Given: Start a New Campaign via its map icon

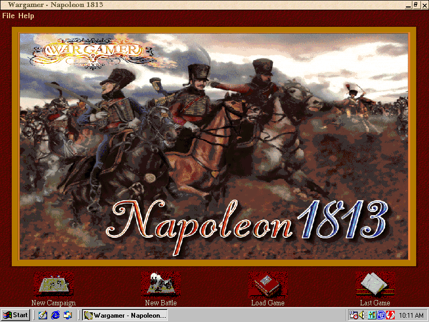Looking at the screenshot, I should click(x=54, y=285).
